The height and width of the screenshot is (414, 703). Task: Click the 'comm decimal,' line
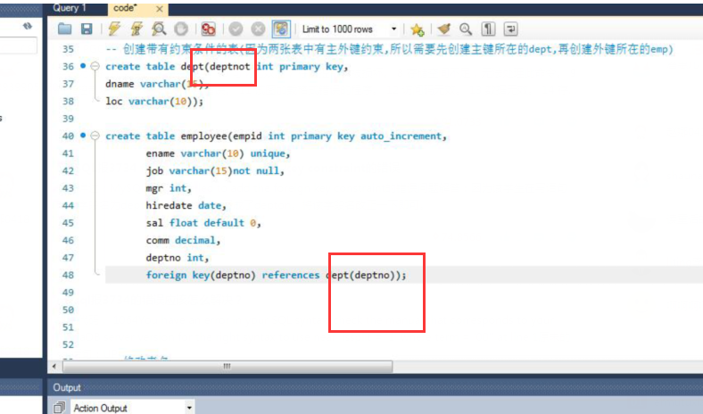point(183,240)
